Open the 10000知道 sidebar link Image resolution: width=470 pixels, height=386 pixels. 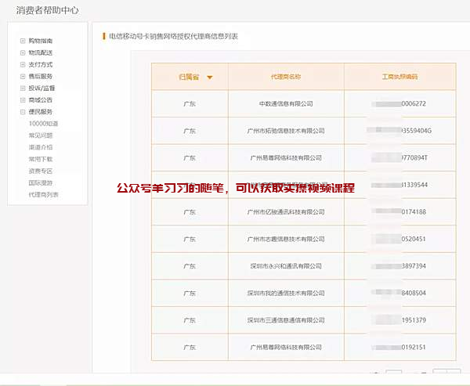[x=43, y=124]
